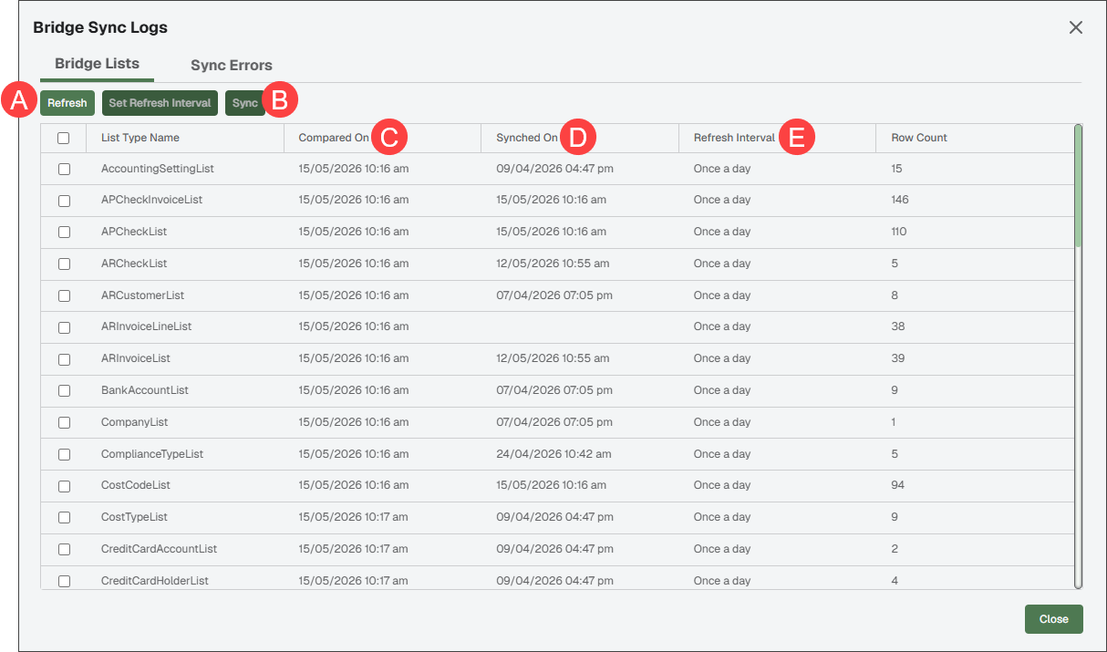Click the CreditCardAccountList name cell
Image resolution: width=1107 pixels, height=652 pixels.
[x=159, y=549]
